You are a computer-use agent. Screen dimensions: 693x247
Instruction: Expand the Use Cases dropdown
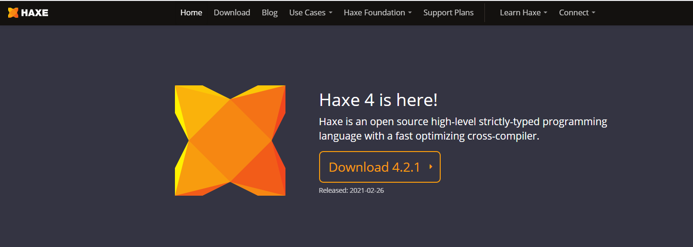[x=310, y=12]
